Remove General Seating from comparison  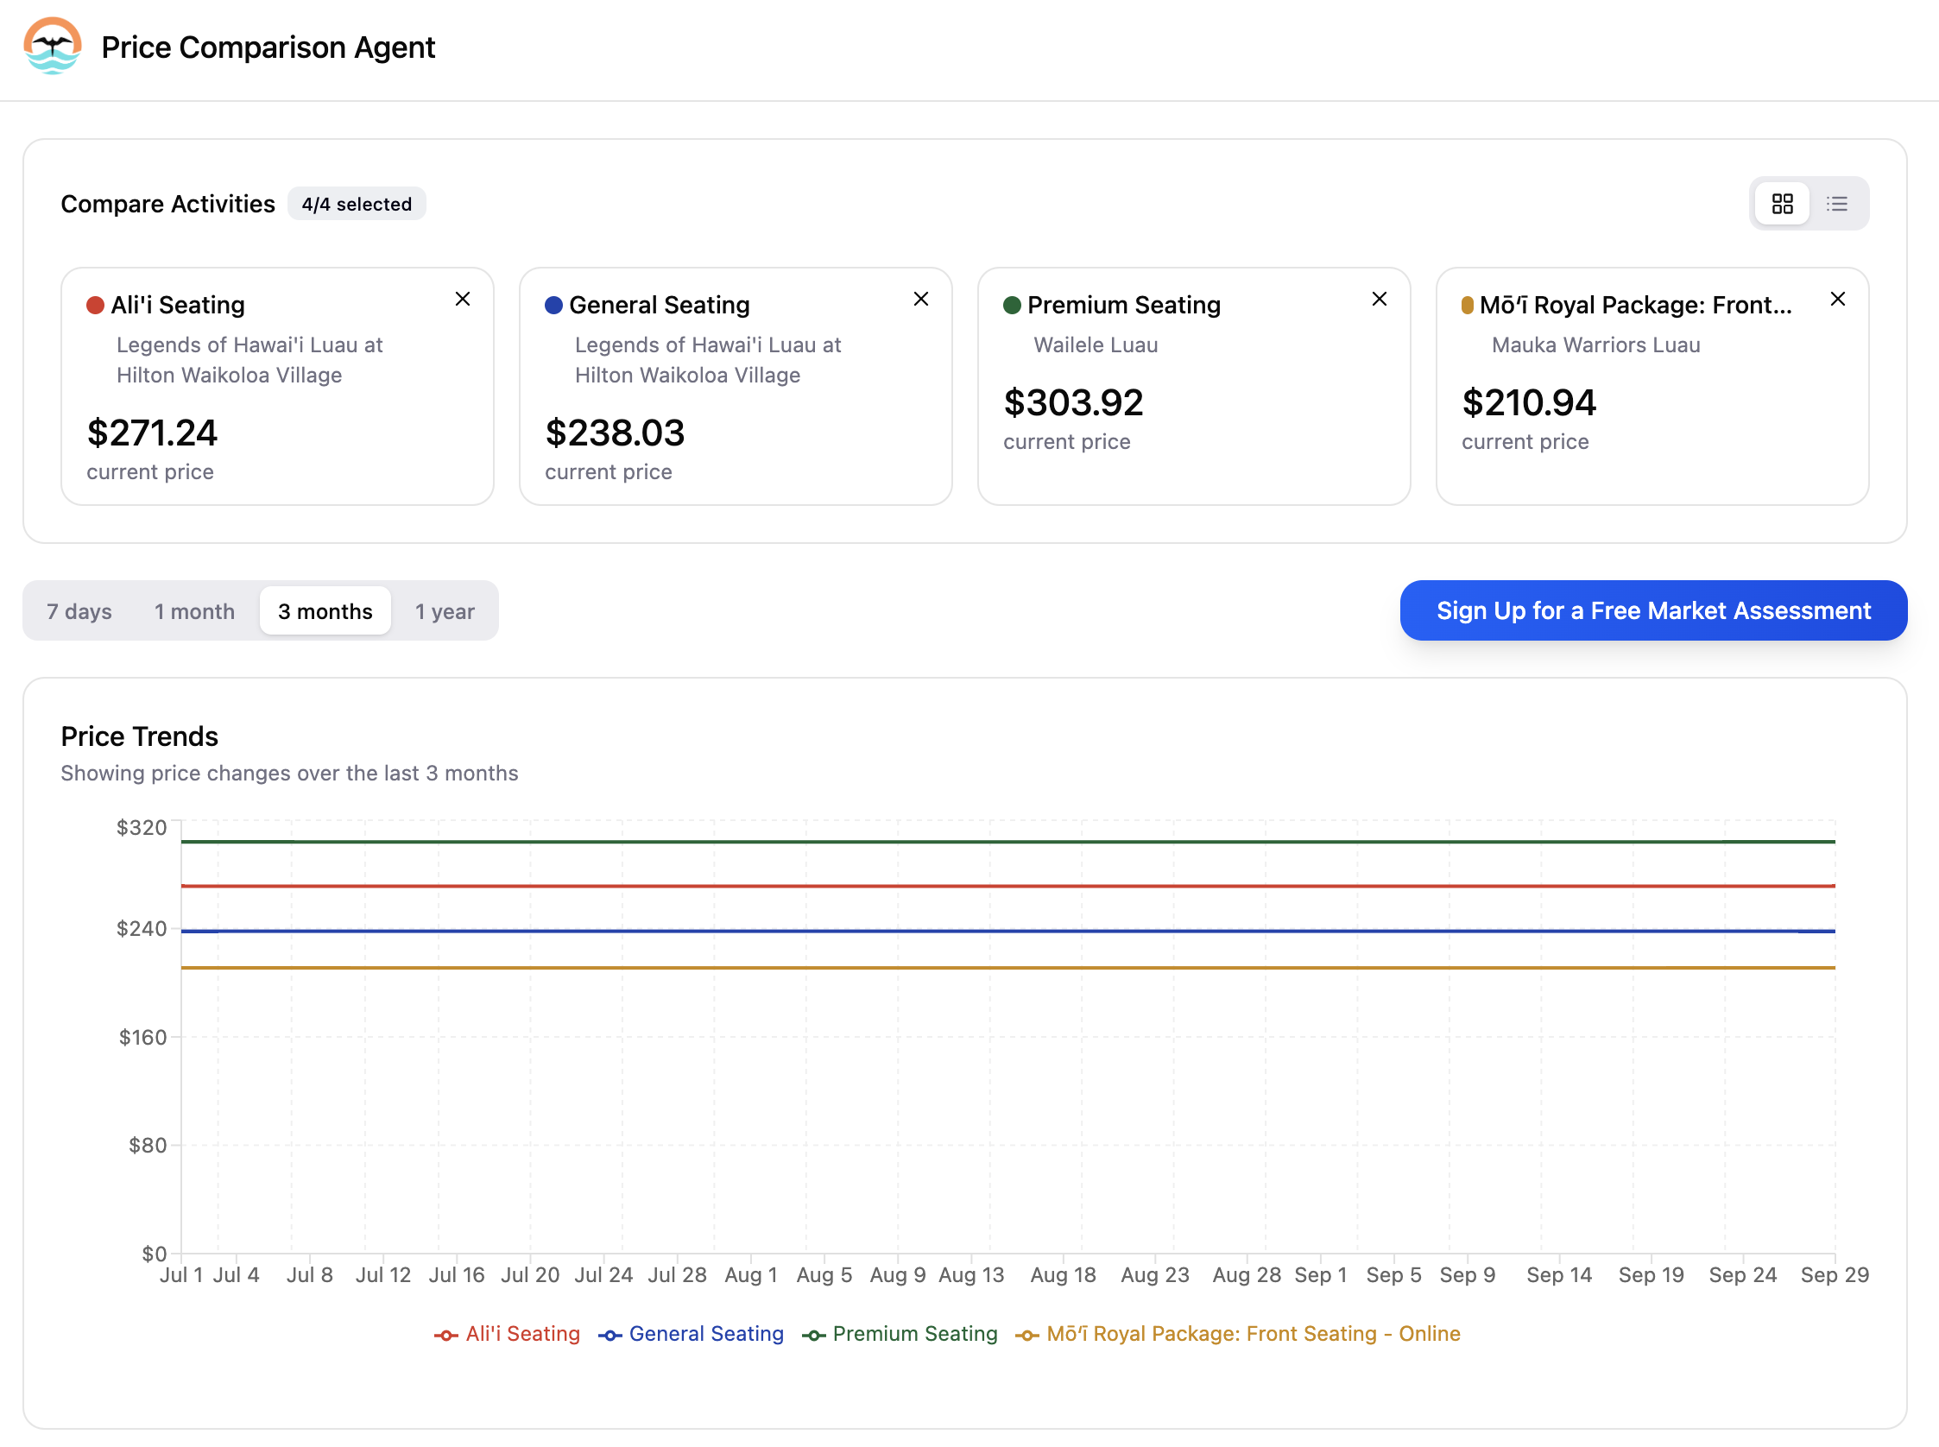tap(920, 300)
